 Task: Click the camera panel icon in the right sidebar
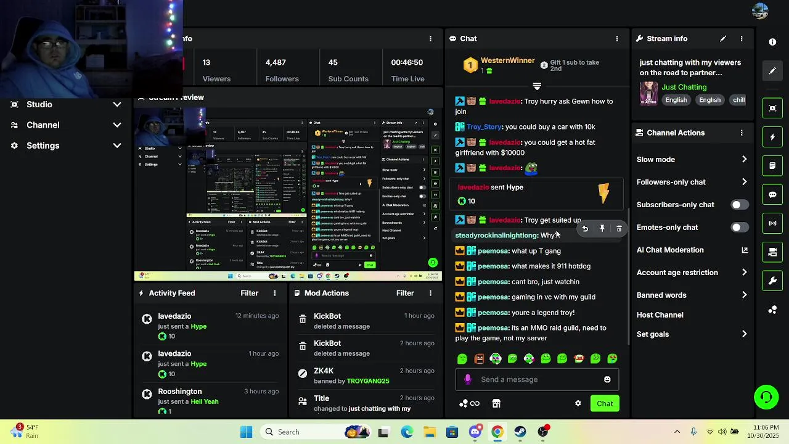(x=772, y=252)
